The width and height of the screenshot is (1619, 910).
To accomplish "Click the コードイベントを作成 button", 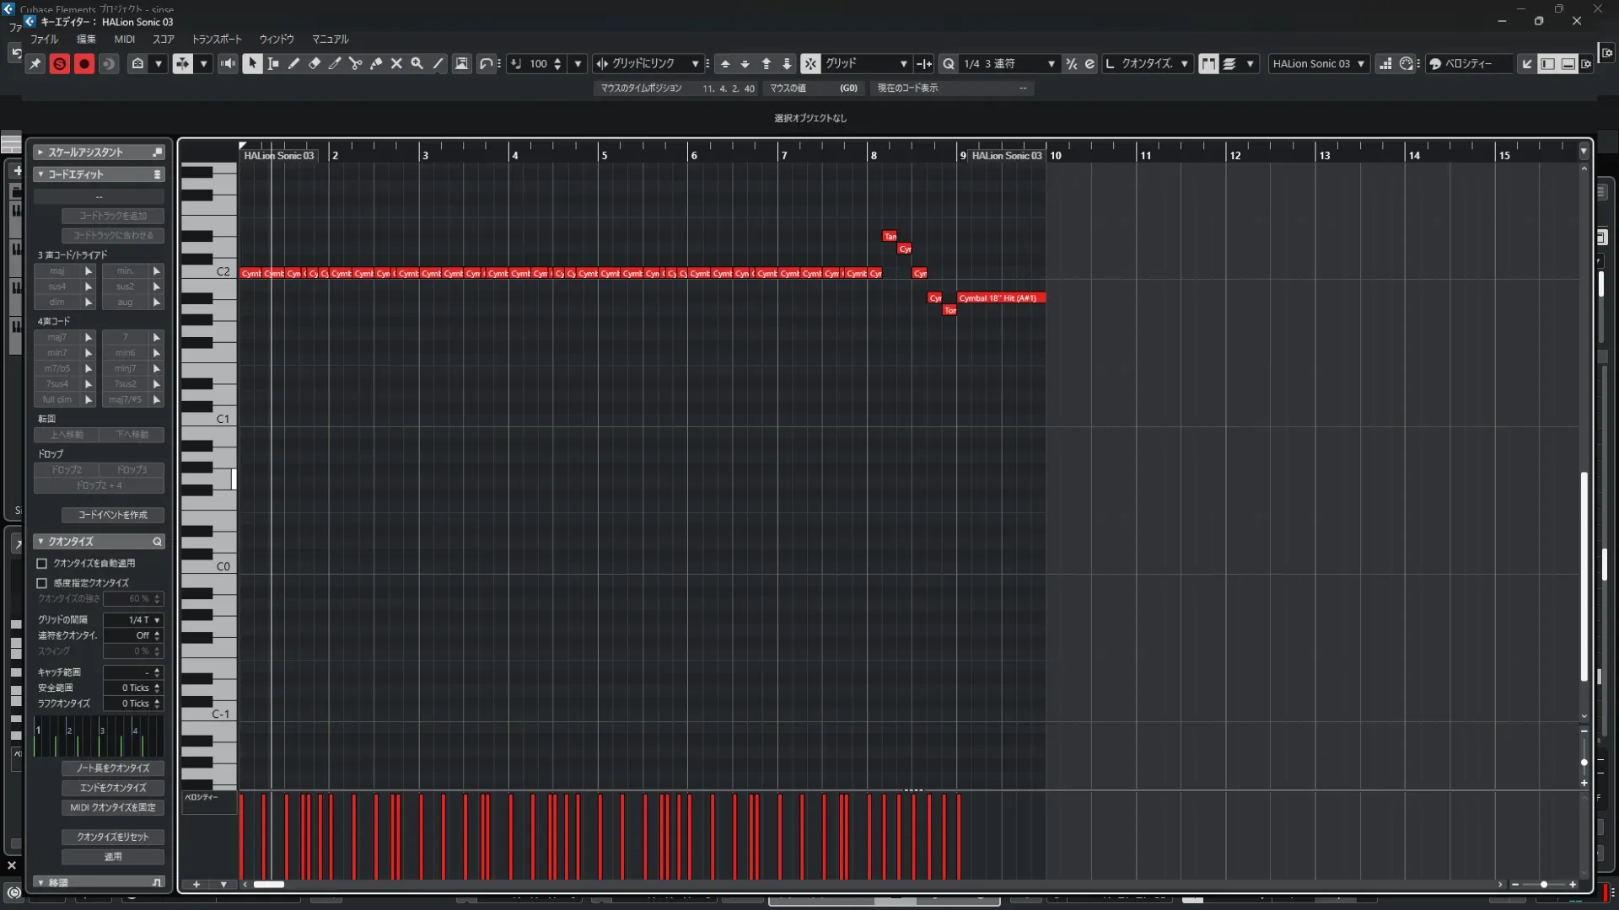I will click(112, 515).
